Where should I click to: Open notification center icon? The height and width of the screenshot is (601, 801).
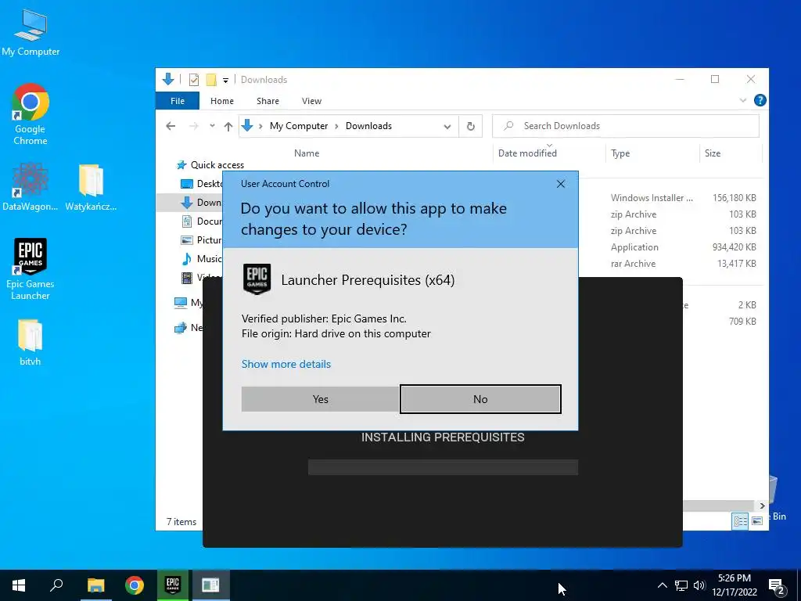click(777, 586)
